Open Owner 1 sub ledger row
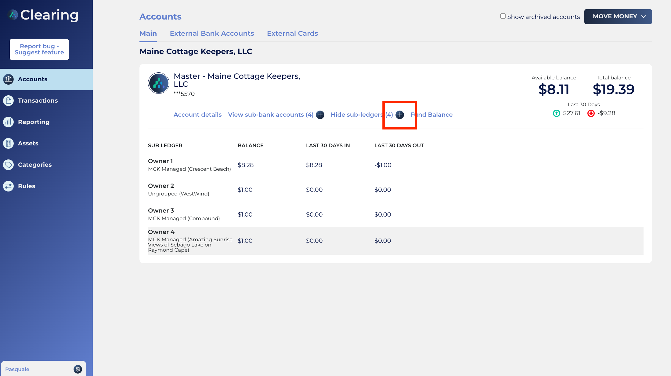671x376 pixels. click(396, 165)
